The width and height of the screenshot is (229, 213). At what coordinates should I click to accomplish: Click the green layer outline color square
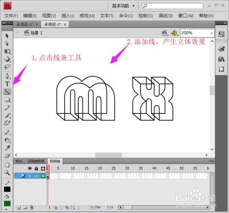(x=43, y=176)
